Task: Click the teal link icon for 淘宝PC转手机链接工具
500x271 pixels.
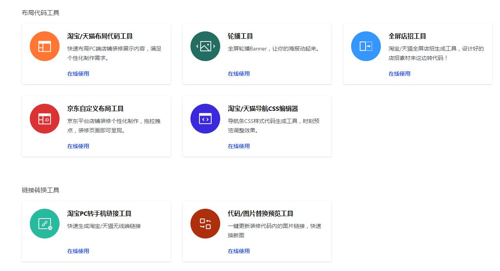Action: [44, 224]
